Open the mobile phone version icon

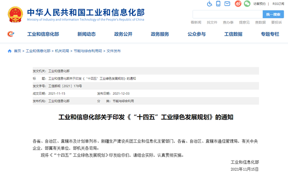(218, 4)
